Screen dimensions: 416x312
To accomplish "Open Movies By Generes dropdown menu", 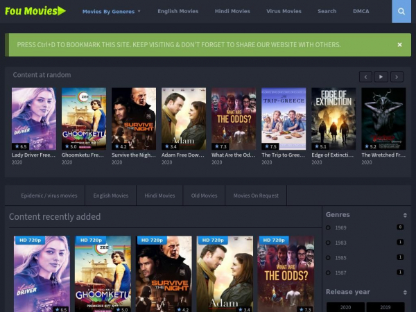I will point(111,11).
